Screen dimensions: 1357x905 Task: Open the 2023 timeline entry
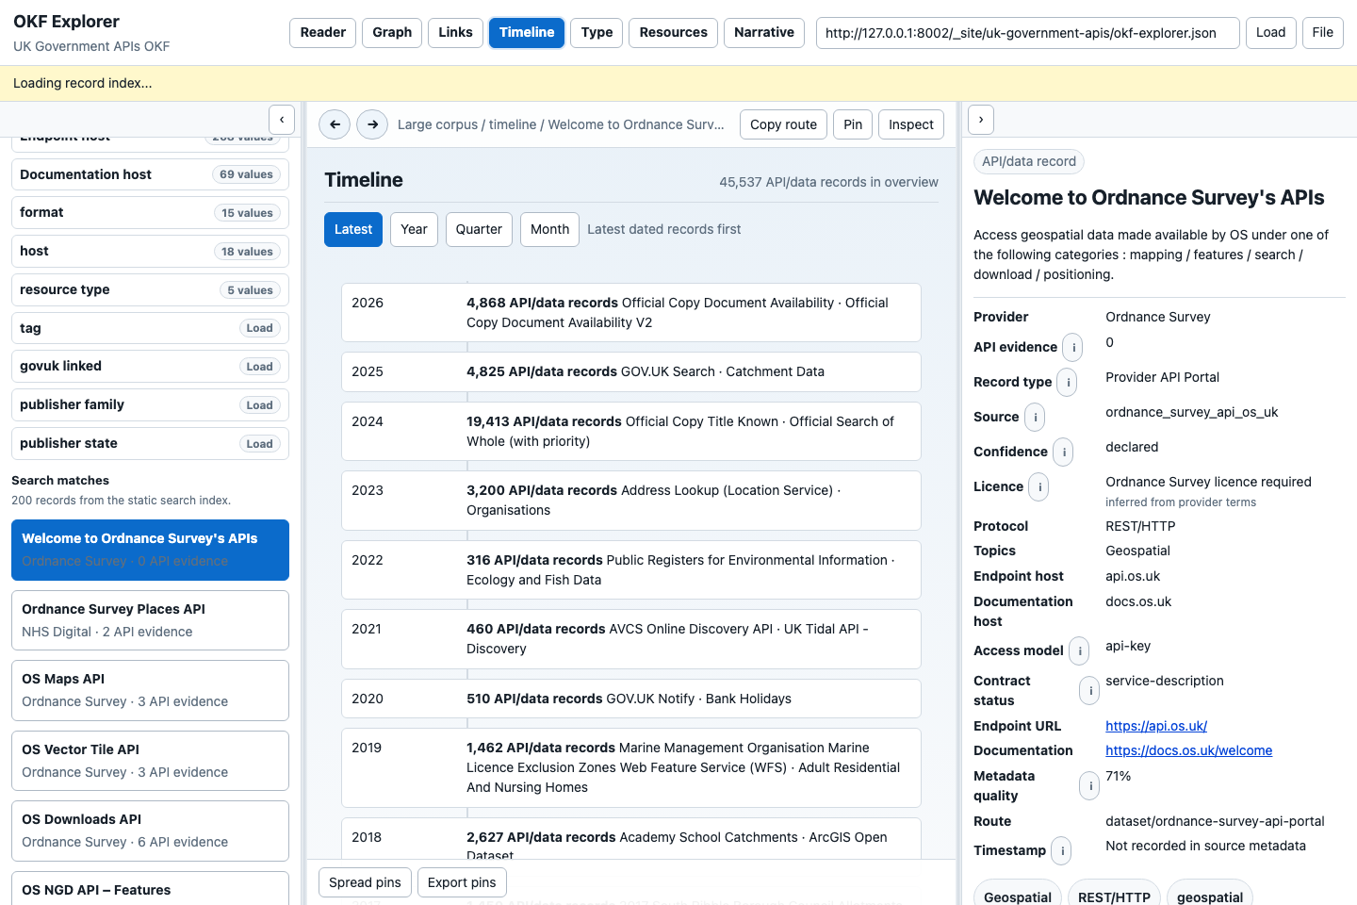tap(630, 500)
